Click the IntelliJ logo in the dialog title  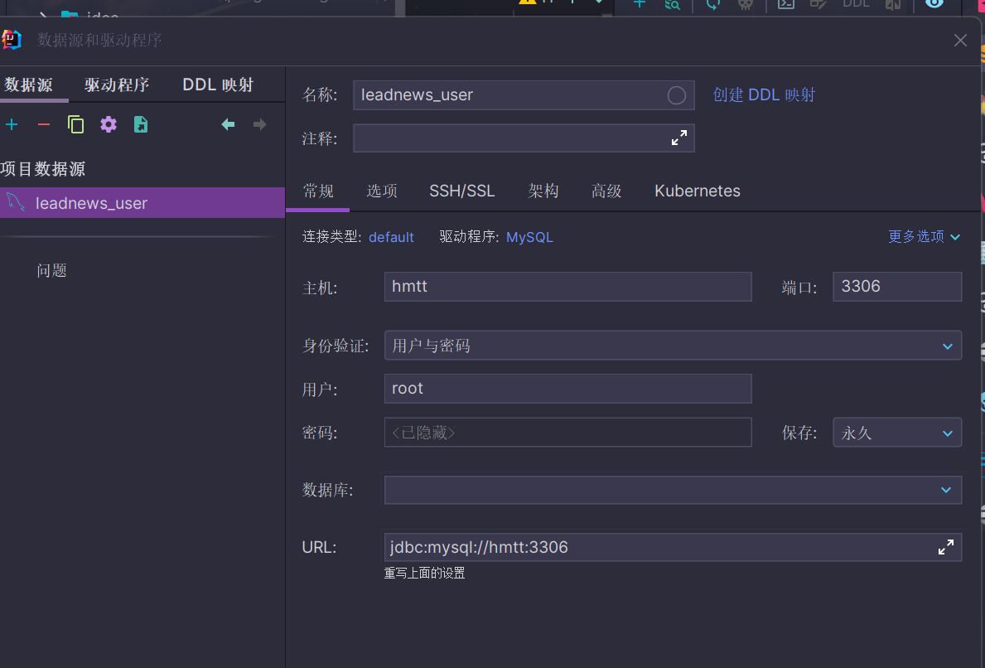[x=12, y=40]
